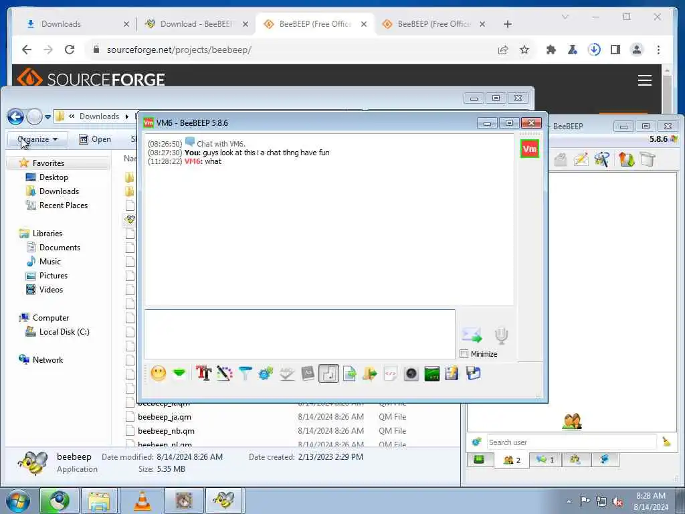The width and height of the screenshot is (685, 514).
Task: Go back in the browser
Action: (27, 50)
